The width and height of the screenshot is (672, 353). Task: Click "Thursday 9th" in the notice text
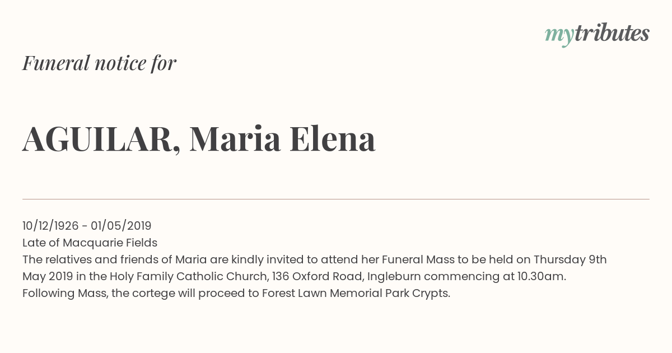coord(570,259)
